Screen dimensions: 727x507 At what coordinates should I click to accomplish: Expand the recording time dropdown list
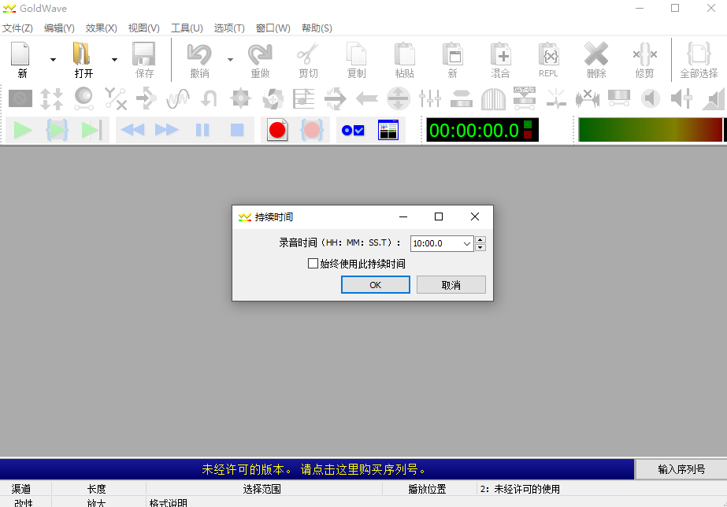(466, 243)
